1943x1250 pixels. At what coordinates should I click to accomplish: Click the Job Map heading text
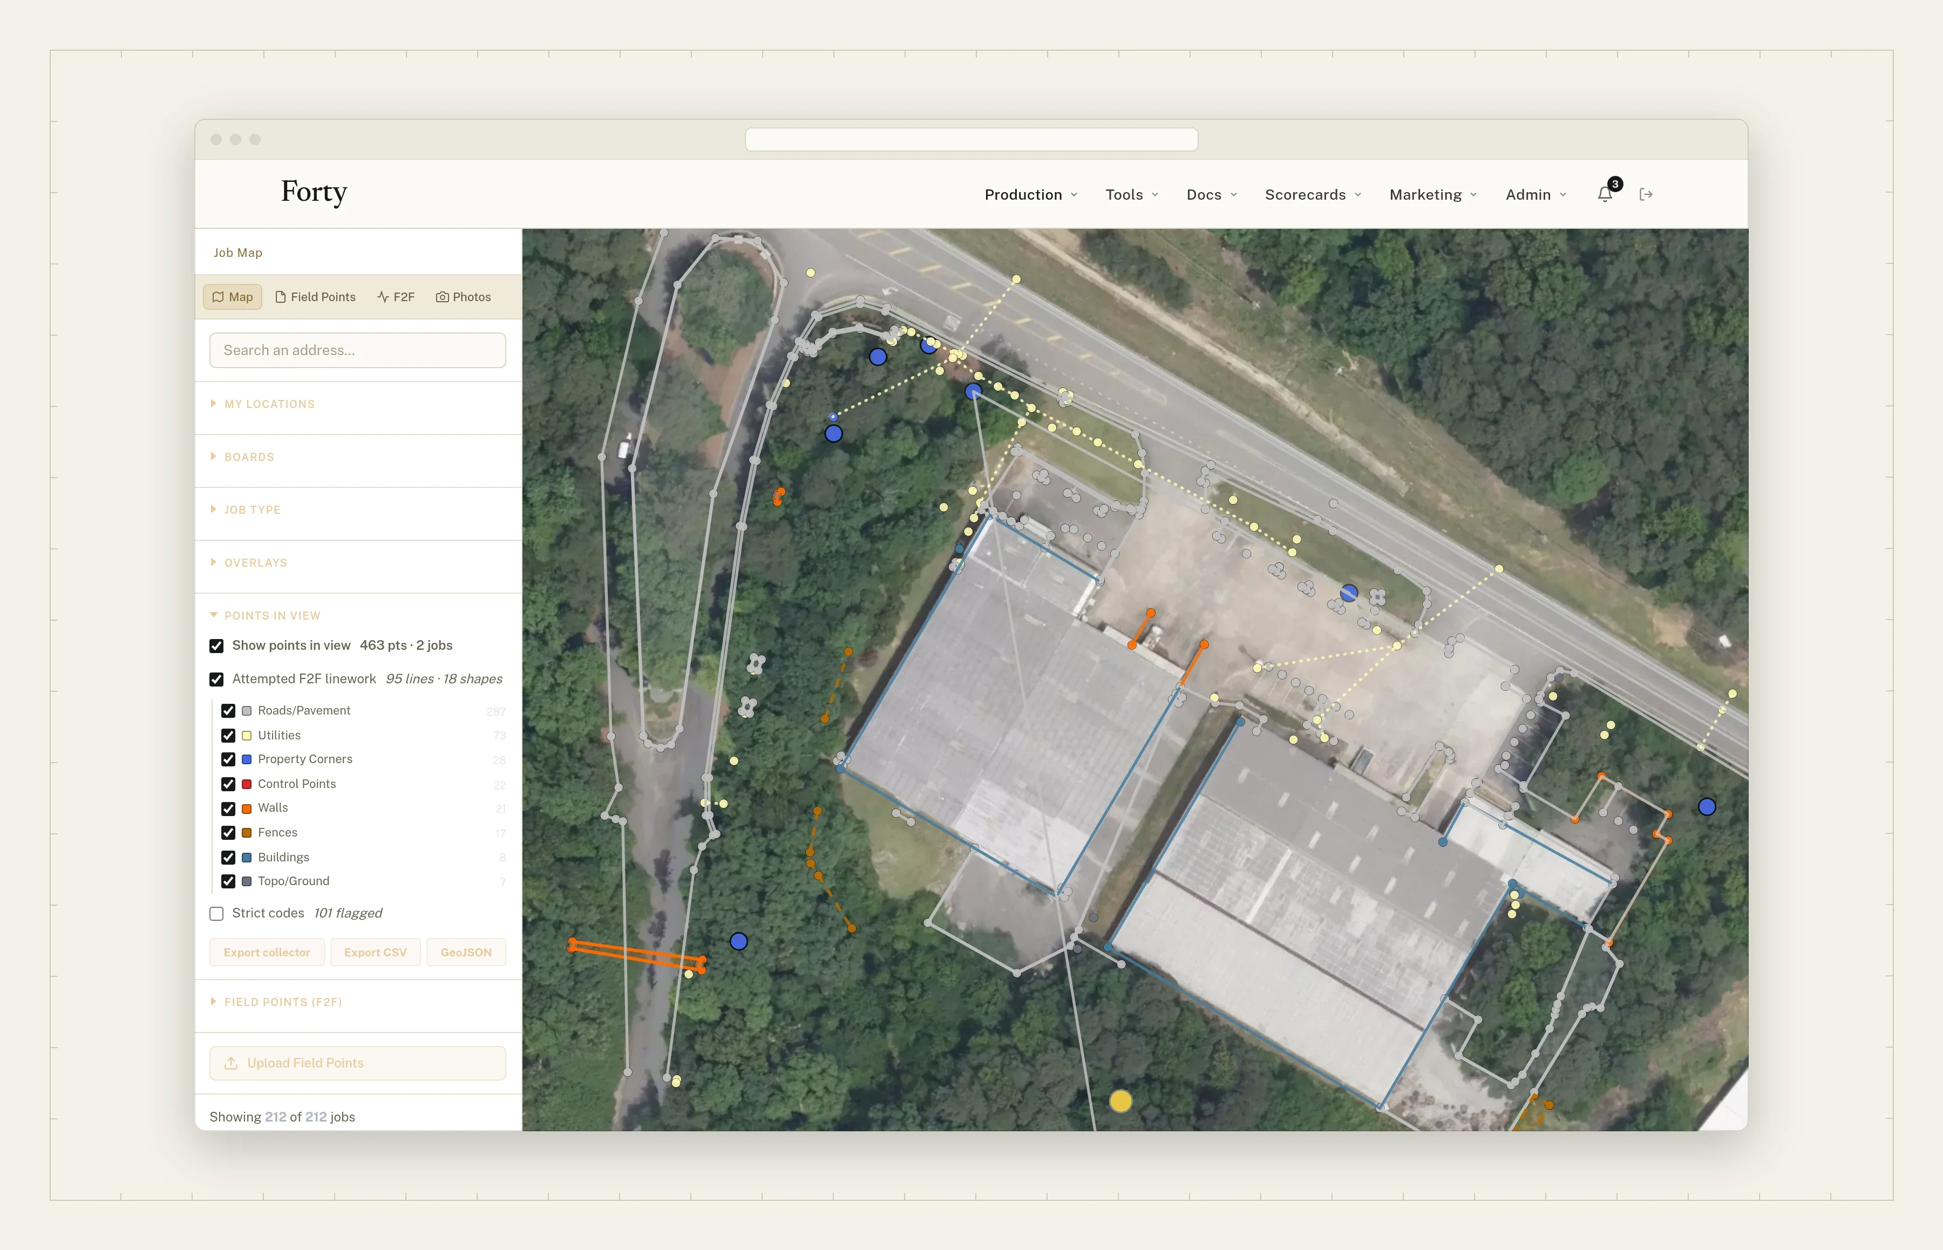tap(238, 253)
